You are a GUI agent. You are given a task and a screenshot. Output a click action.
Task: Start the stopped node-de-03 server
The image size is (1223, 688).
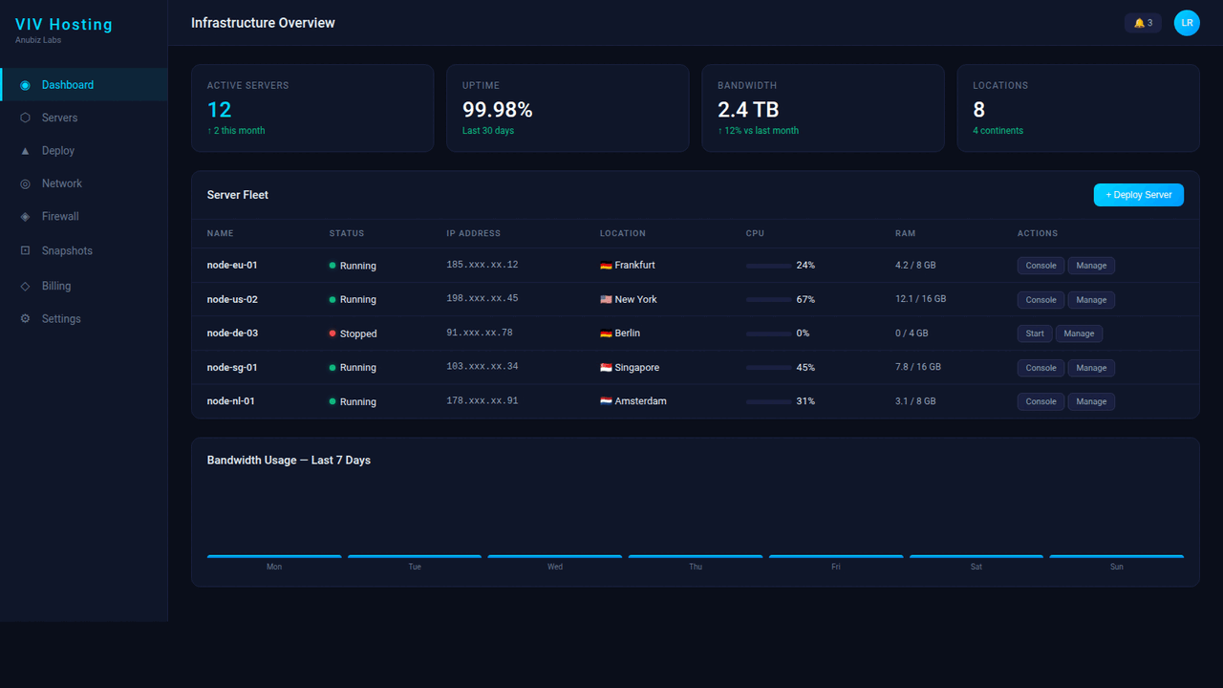click(x=1035, y=333)
